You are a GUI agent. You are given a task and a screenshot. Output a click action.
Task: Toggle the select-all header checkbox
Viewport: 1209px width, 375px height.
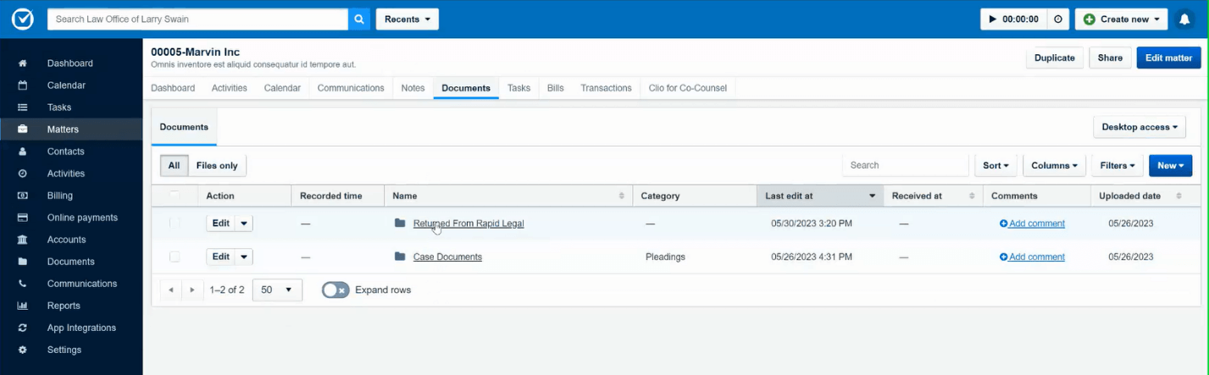tap(175, 196)
